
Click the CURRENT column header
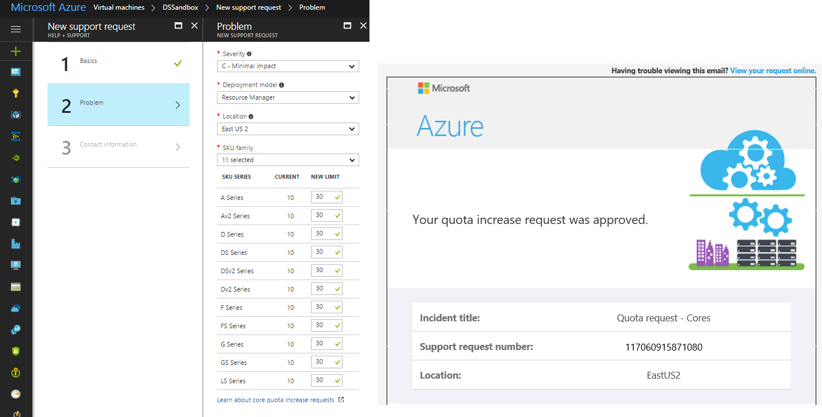(x=287, y=177)
